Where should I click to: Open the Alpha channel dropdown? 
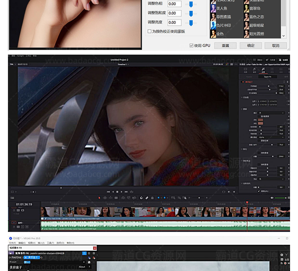[x=271, y=137]
